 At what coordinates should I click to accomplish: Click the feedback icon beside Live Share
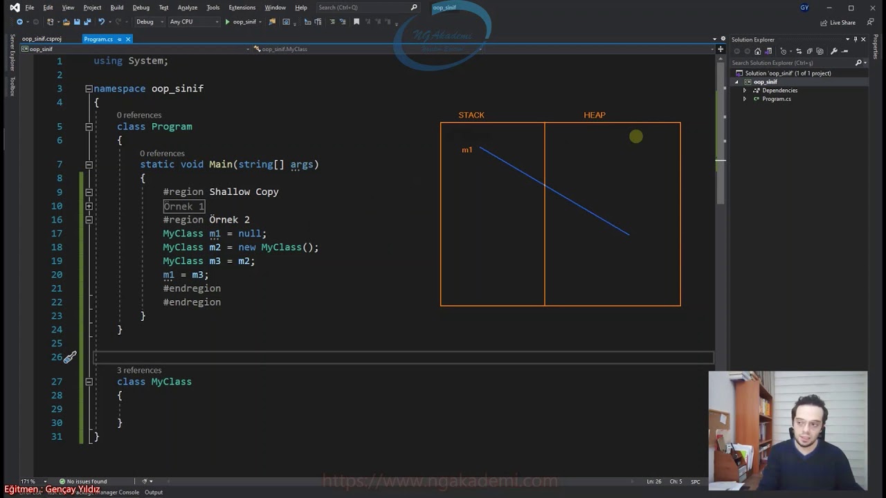[x=870, y=22]
